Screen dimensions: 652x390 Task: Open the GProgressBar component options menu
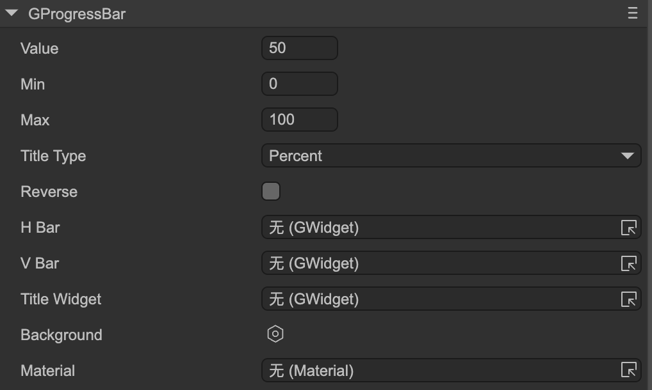[633, 13]
